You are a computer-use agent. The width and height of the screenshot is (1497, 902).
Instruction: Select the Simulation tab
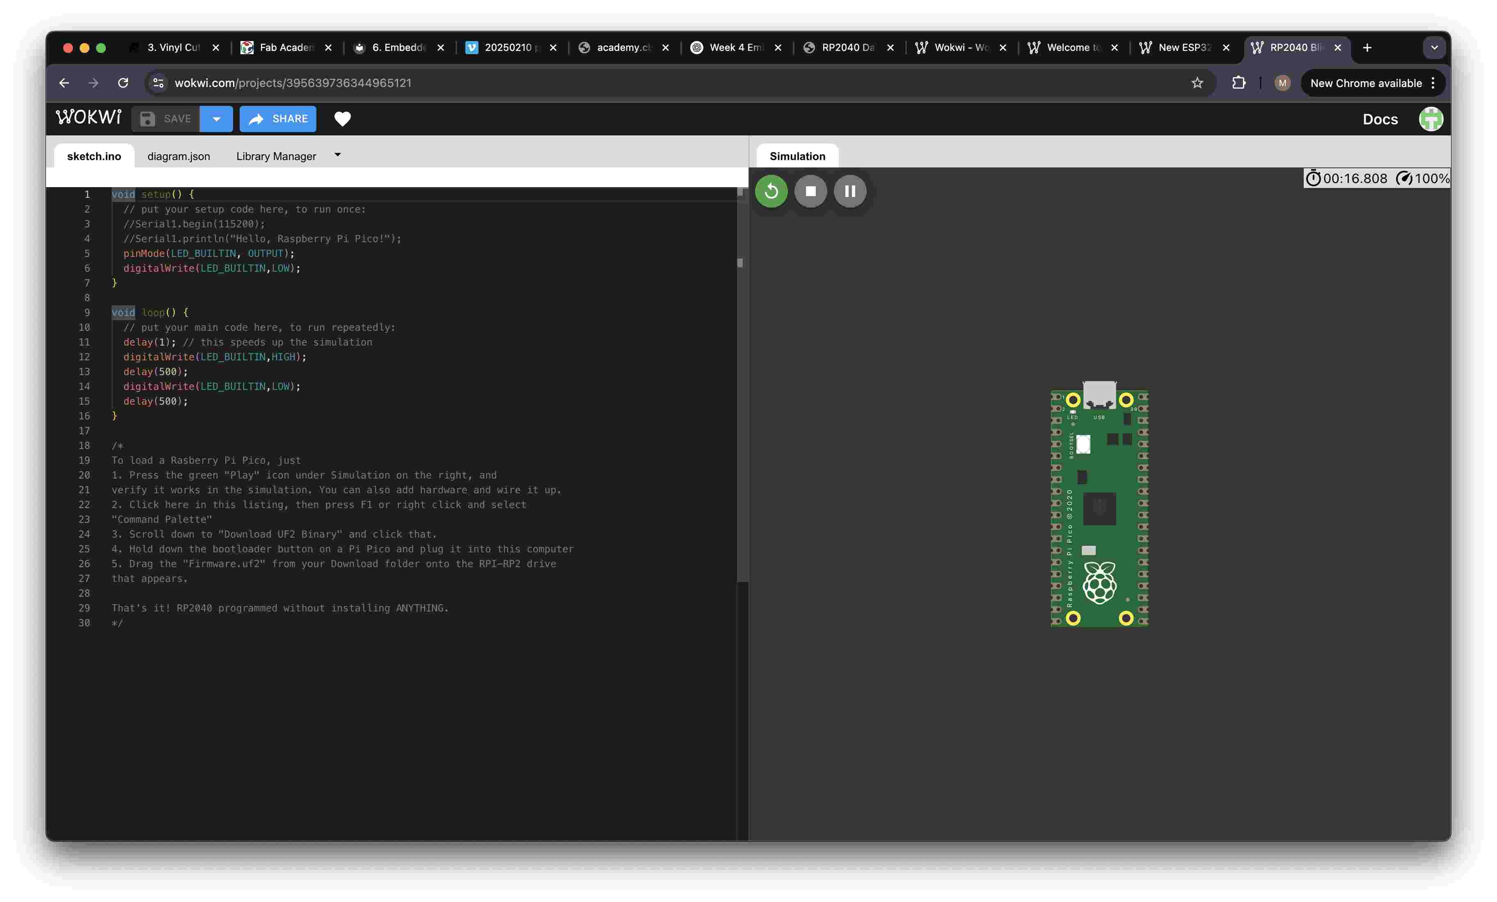797,156
